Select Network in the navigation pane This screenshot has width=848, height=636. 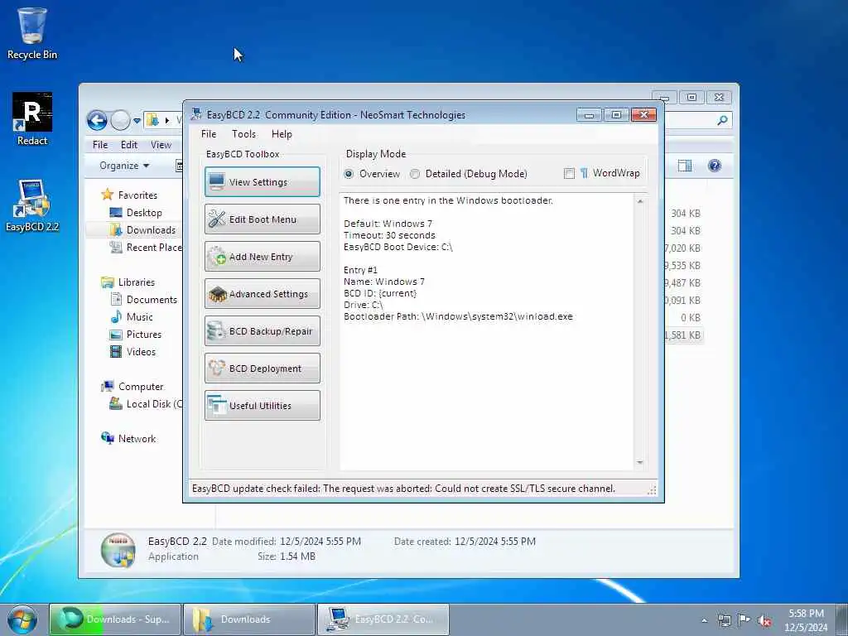point(128,439)
